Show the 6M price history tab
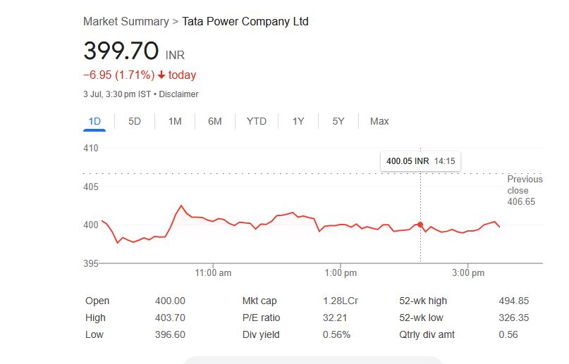 click(215, 121)
